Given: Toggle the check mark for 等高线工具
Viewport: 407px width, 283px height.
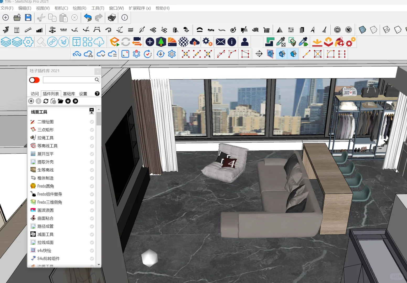Looking at the screenshot, I should [x=92, y=146].
